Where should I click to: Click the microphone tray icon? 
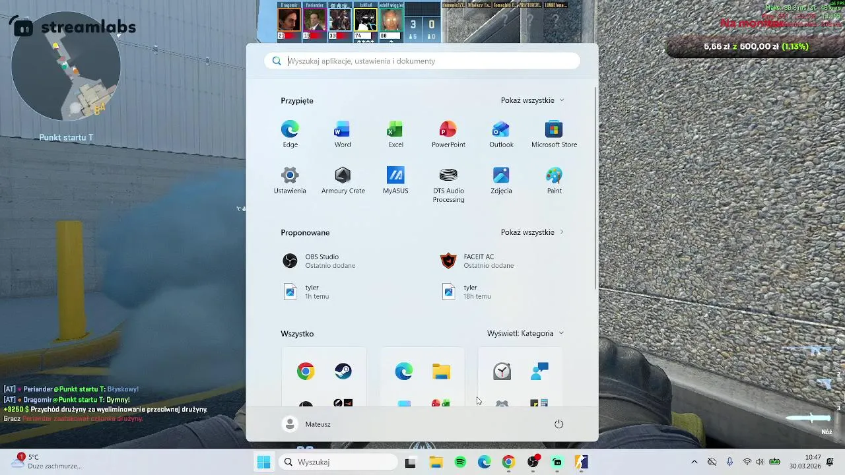pos(729,462)
